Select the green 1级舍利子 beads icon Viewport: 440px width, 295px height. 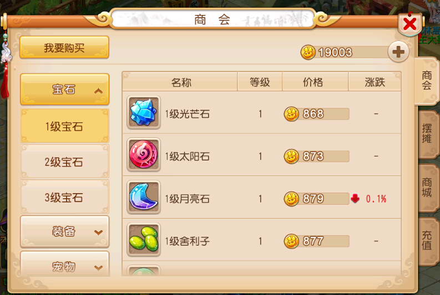click(143, 240)
